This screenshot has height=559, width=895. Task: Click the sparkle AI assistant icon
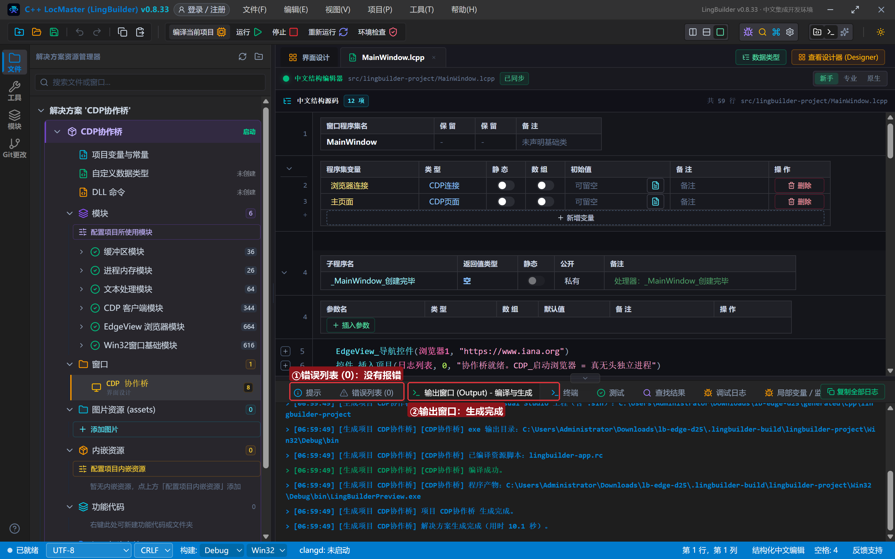pyautogui.click(x=845, y=32)
